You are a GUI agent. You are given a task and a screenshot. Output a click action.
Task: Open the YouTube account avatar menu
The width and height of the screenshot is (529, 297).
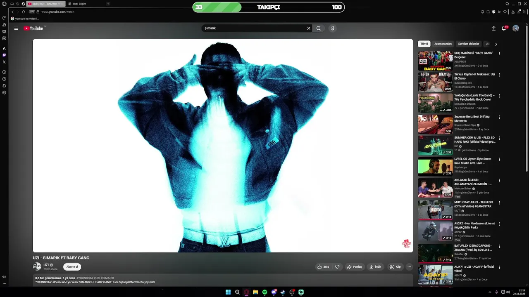[x=516, y=28]
